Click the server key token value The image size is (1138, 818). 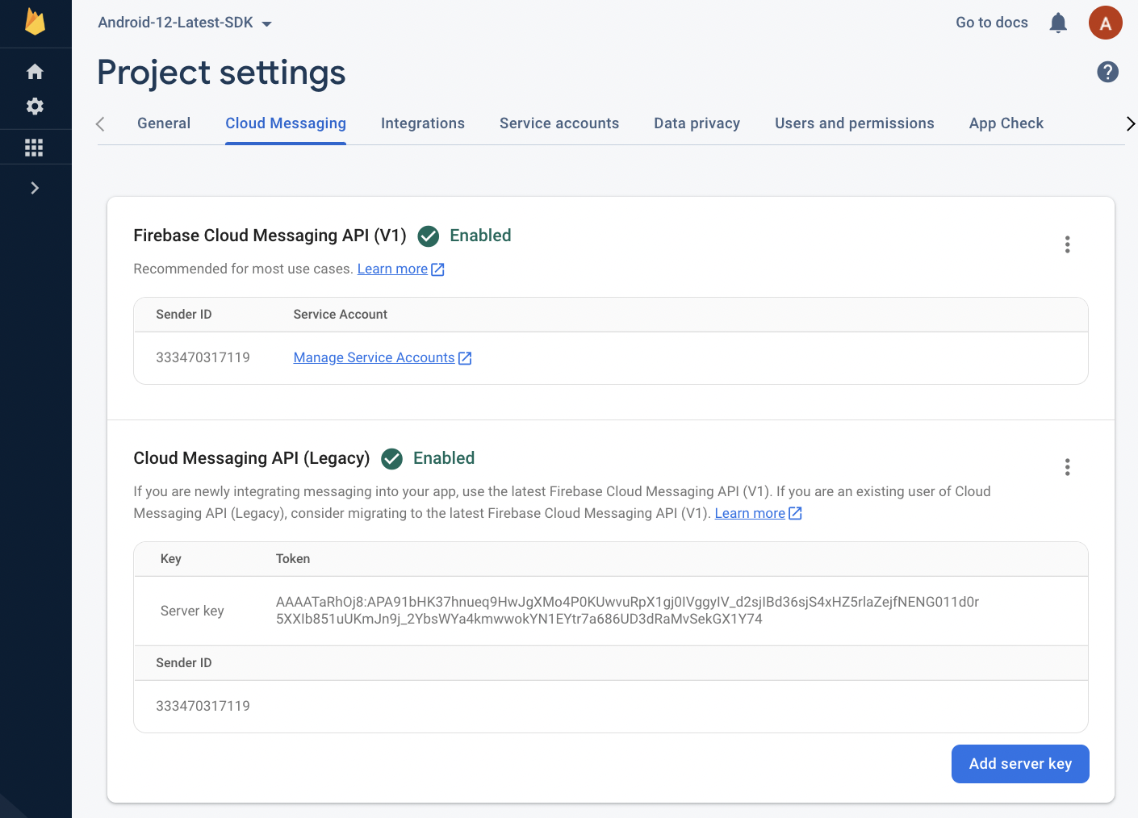[x=627, y=611]
